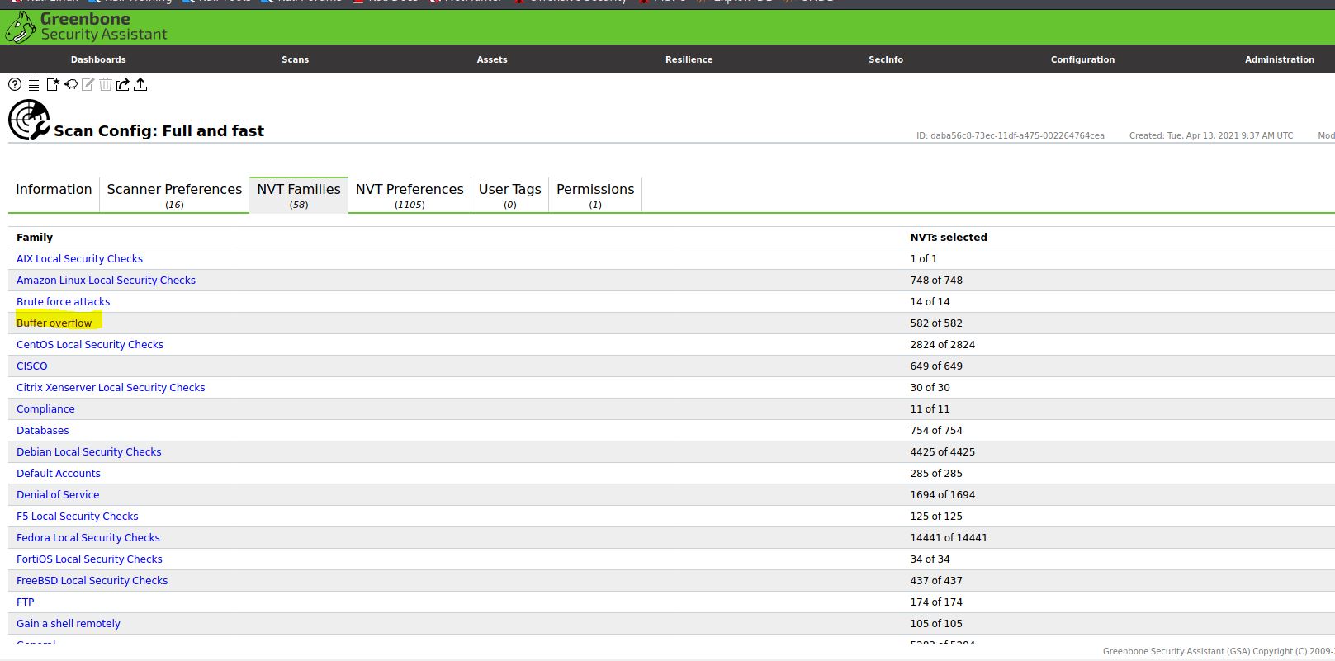Open AIX Local Security Checks family

coord(79,259)
